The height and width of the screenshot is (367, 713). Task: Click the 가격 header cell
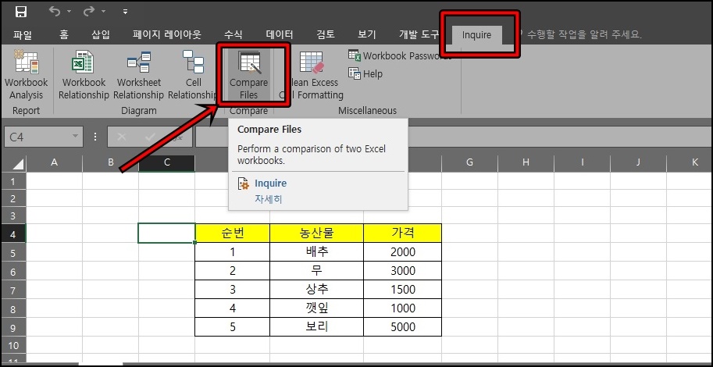click(402, 233)
